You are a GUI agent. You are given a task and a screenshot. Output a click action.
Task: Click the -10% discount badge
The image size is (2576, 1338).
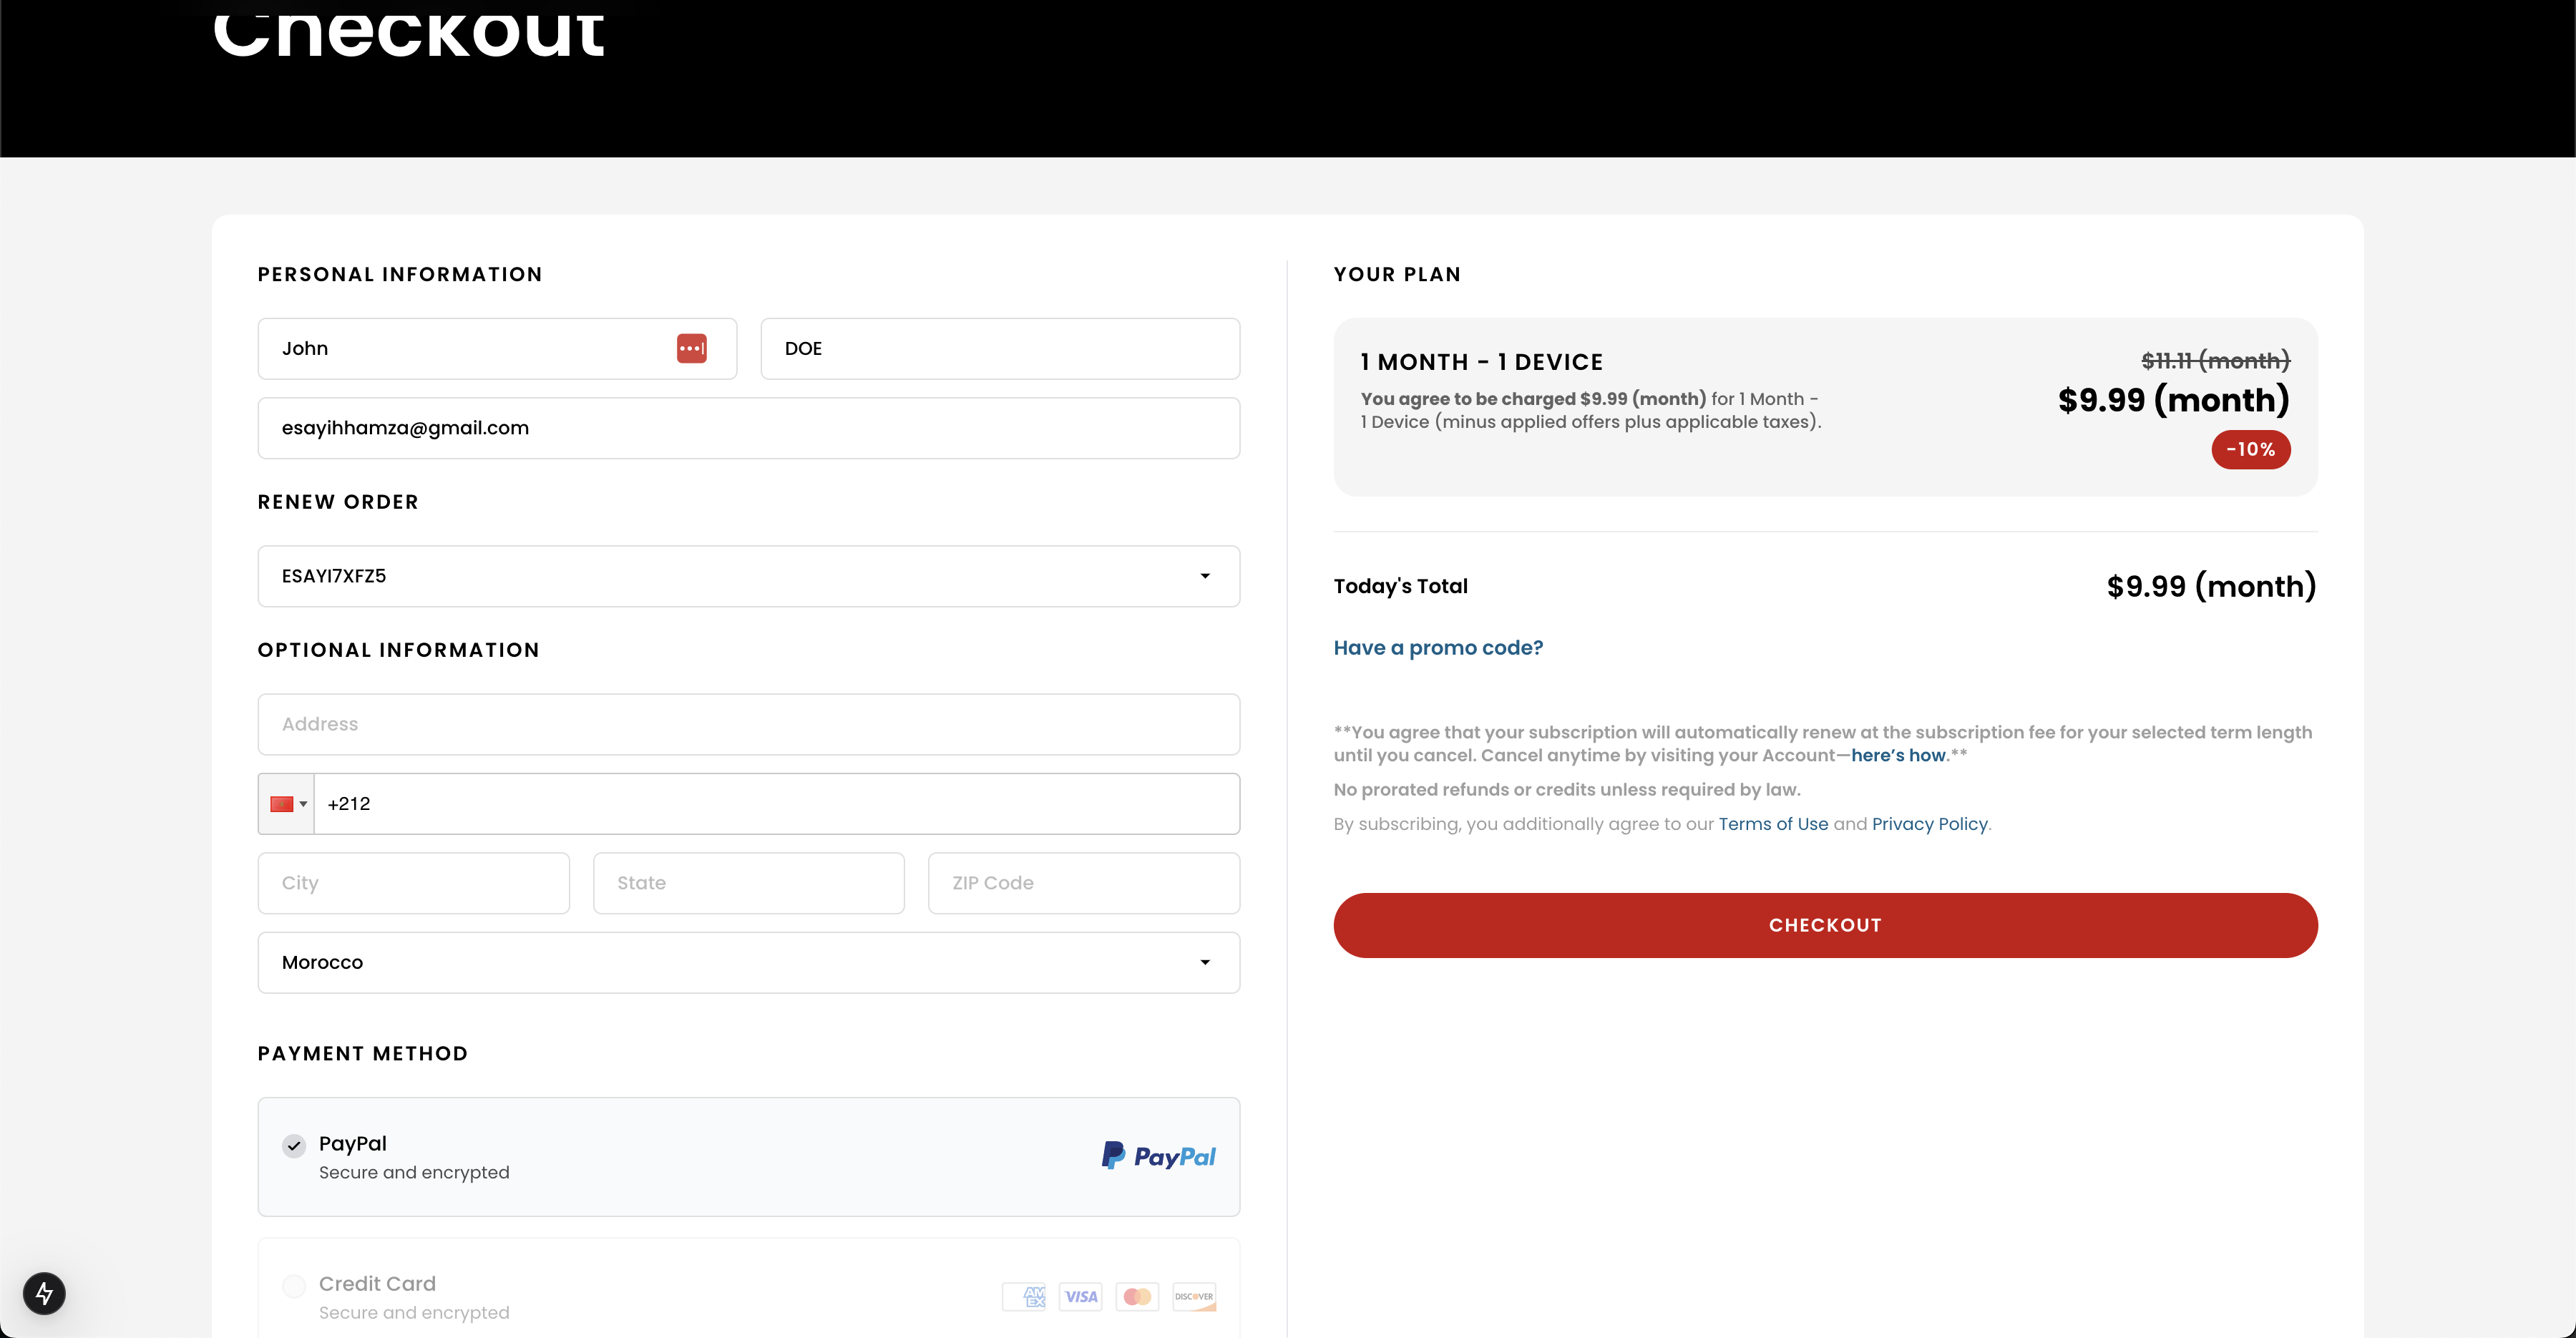coord(2250,450)
